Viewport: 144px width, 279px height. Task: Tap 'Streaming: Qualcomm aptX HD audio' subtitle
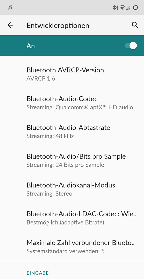click(80, 107)
